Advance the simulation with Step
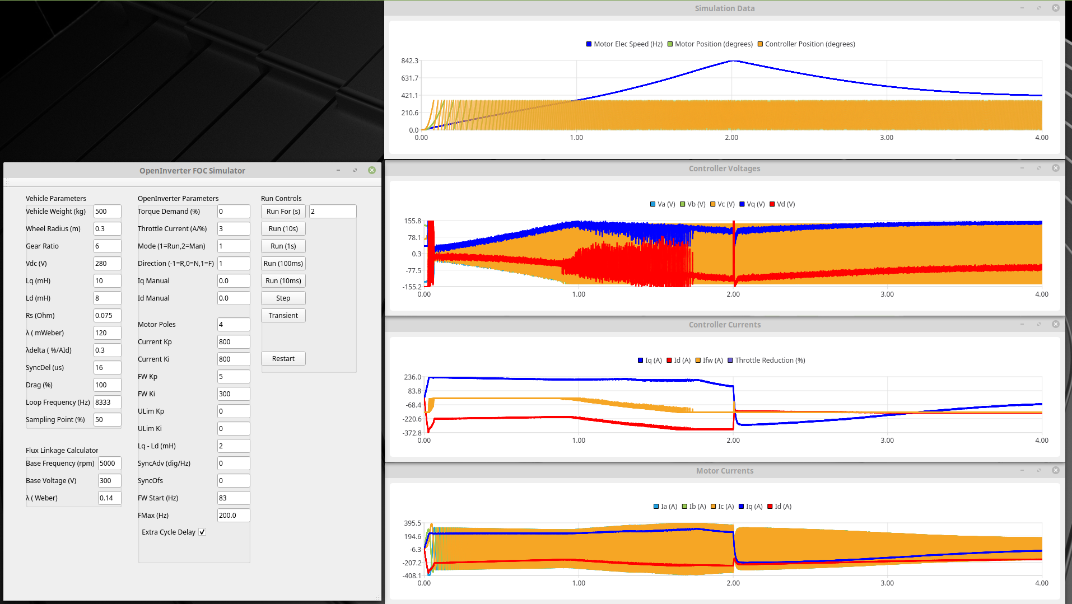Screen dimensions: 1072x604 [x=283, y=298]
